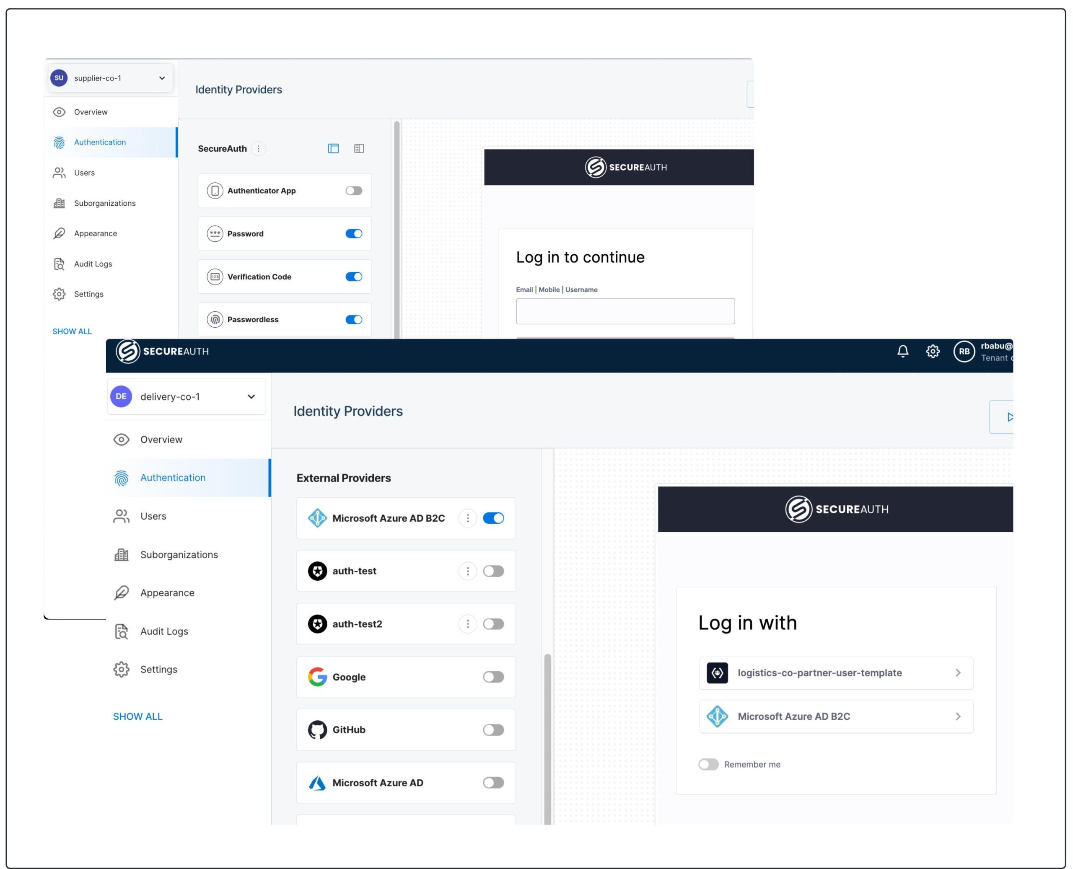Expand supplier-co-1 workspace dropdown in back window
Image resolution: width=1073 pixels, height=869 pixels.
[x=162, y=78]
